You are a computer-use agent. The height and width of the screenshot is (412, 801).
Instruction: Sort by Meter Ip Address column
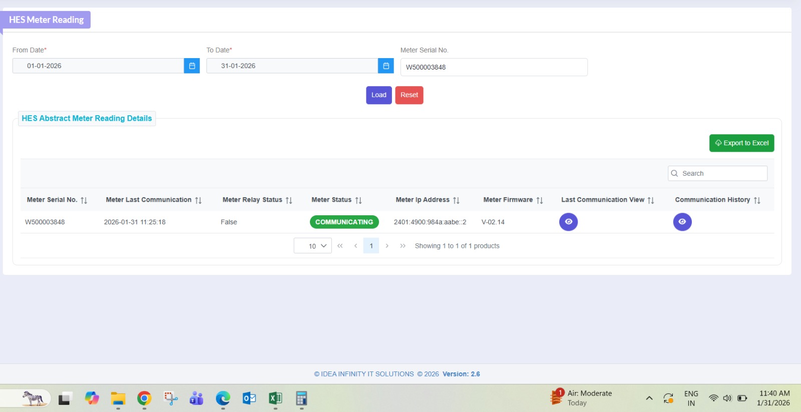[456, 200]
